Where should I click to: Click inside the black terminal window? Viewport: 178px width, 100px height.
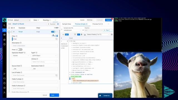pos(138,35)
